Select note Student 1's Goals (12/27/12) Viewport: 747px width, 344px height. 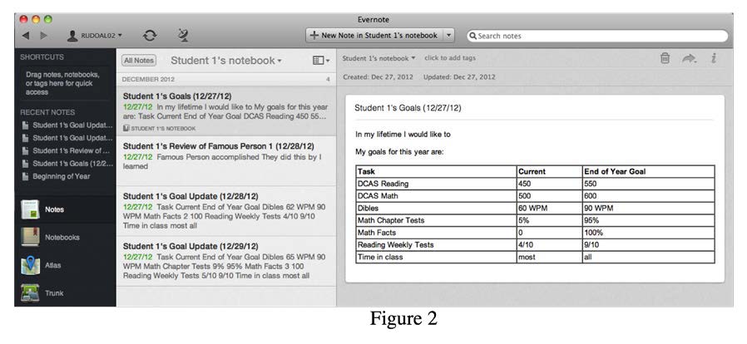[x=225, y=112]
